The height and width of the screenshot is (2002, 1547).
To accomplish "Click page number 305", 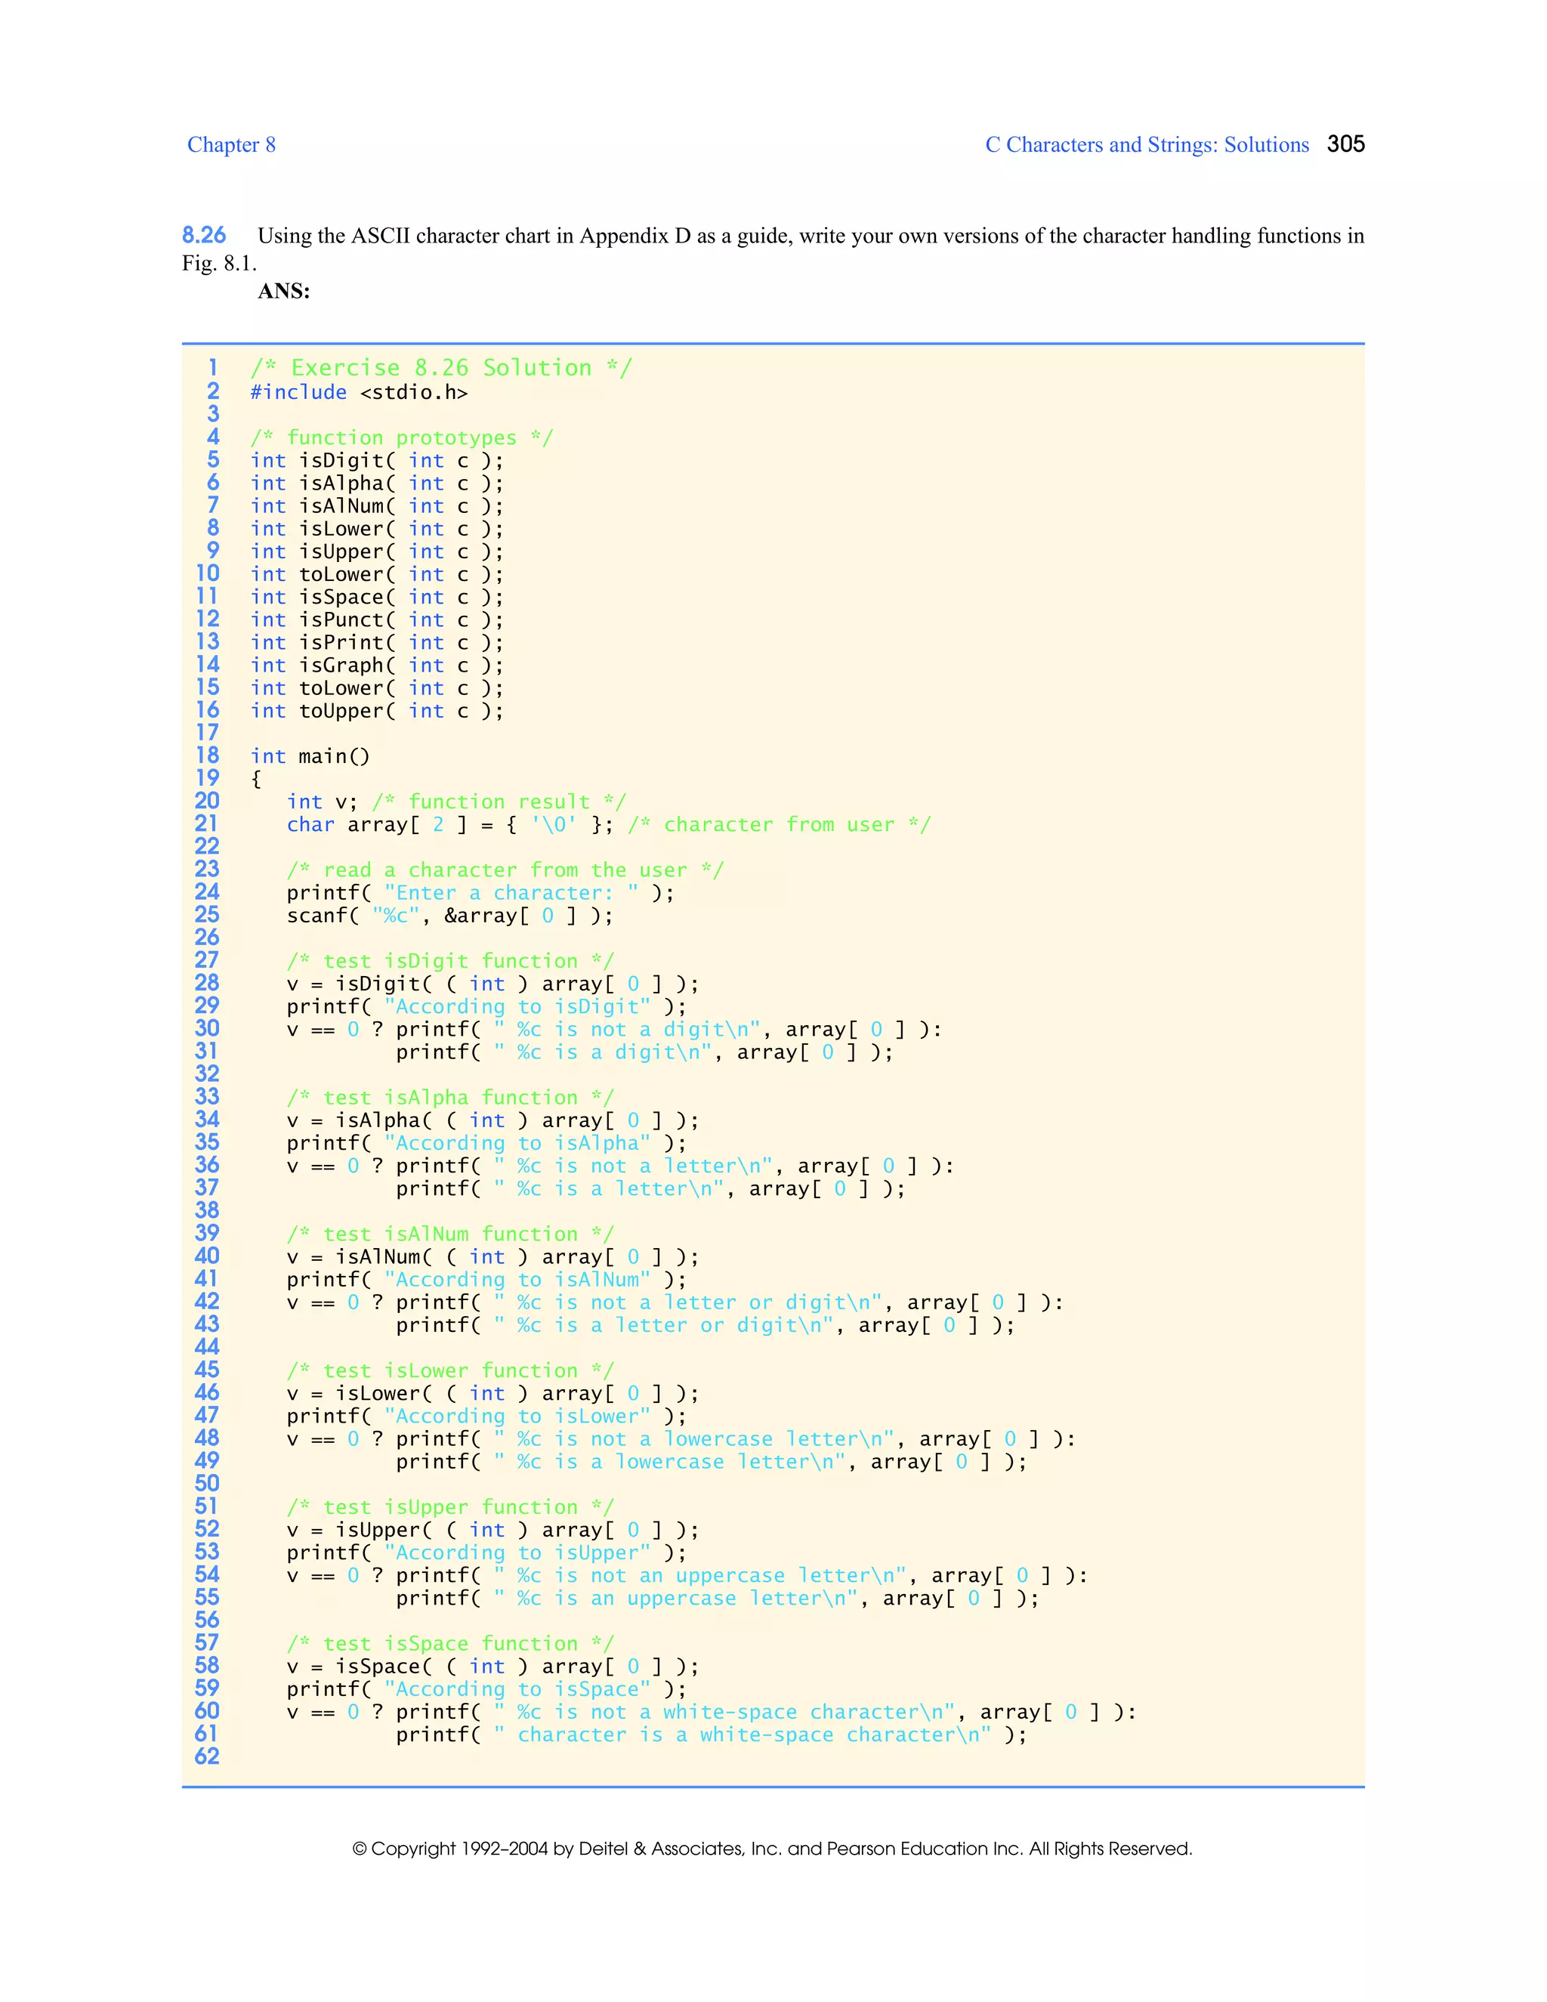I will (1345, 144).
